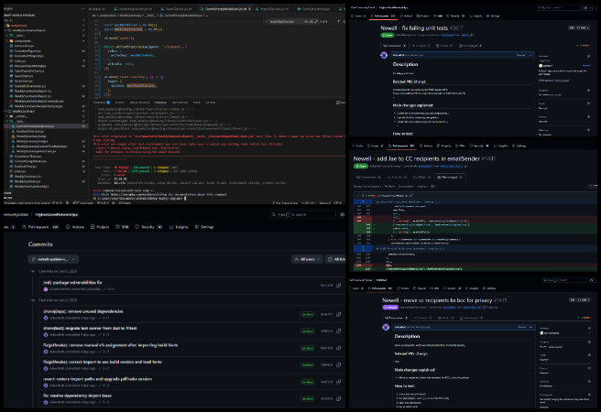Copy SHA of 'package vulnerabilities fix' commit
The width and height of the screenshot is (601, 412).
point(338,286)
